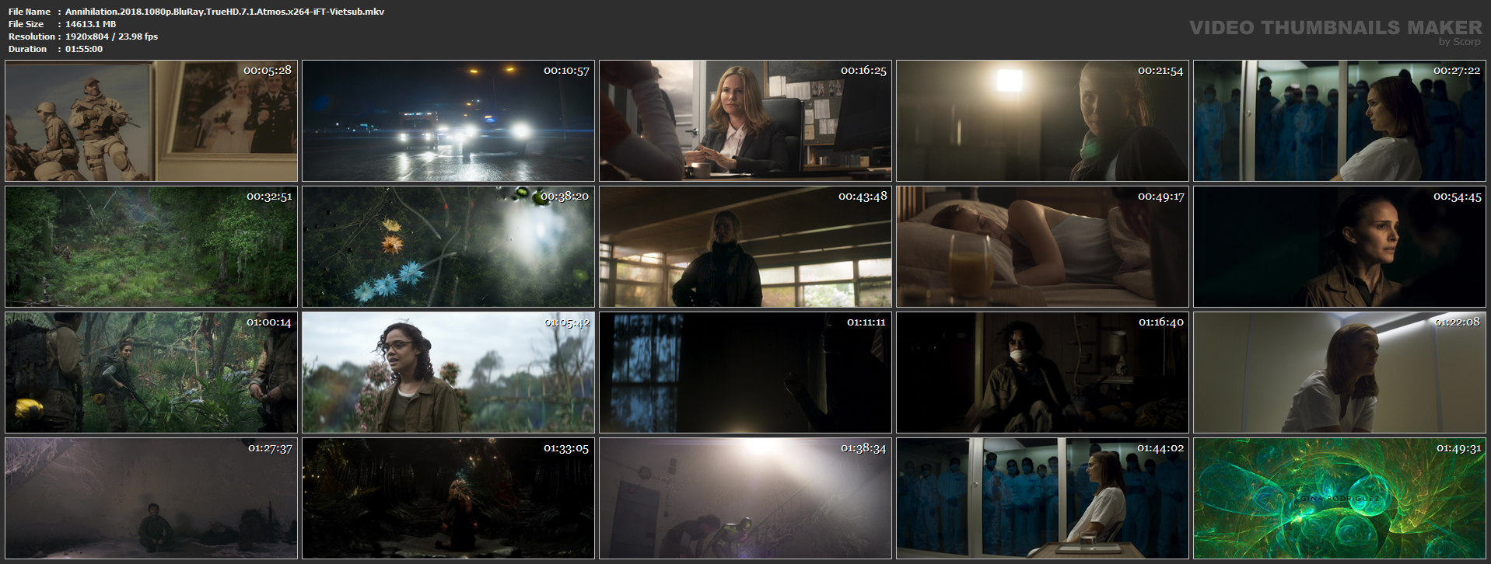
Task: Pick the thumbnail at 01:27:37
Action: click(151, 498)
